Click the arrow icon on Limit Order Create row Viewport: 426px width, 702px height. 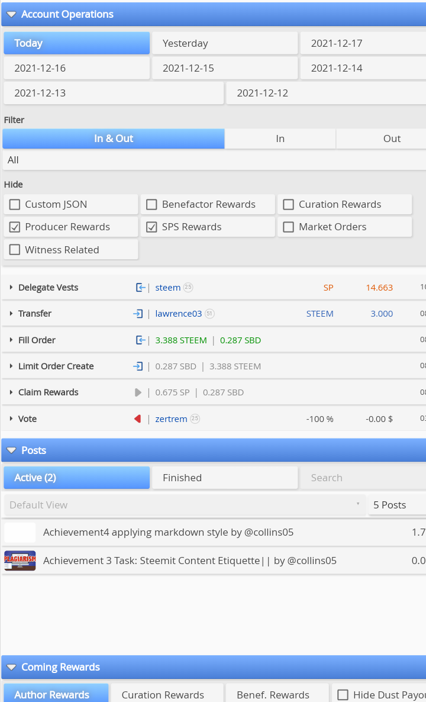tap(138, 366)
